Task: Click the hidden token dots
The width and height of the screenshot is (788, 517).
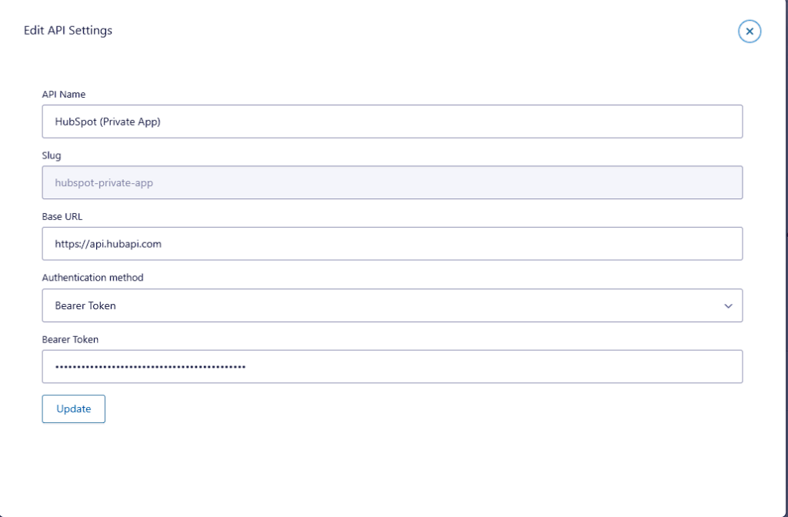Action: pyautogui.click(x=150, y=367)
